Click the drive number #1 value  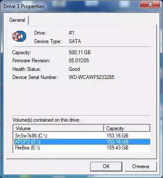click(71, 33)
